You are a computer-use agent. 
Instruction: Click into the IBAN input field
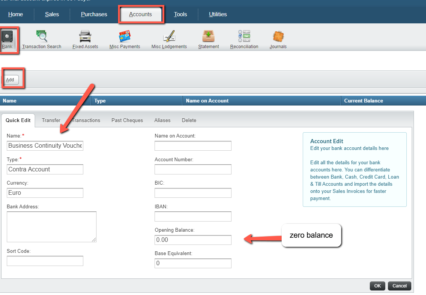tap(193, 217)
